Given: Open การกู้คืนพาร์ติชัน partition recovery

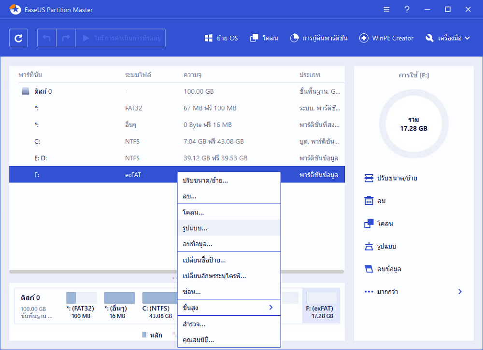Looking at the screenshot, I should coord(319,38).
